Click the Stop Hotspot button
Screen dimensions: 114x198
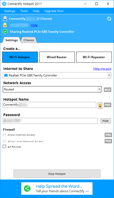point(57,174)
